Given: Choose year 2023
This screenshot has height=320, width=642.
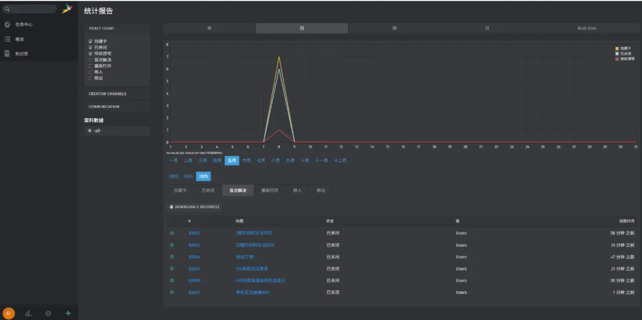Looking at the screenshot, I should (174, 176).
